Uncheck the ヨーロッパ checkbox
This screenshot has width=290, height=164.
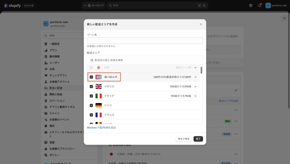pos(91,77)
